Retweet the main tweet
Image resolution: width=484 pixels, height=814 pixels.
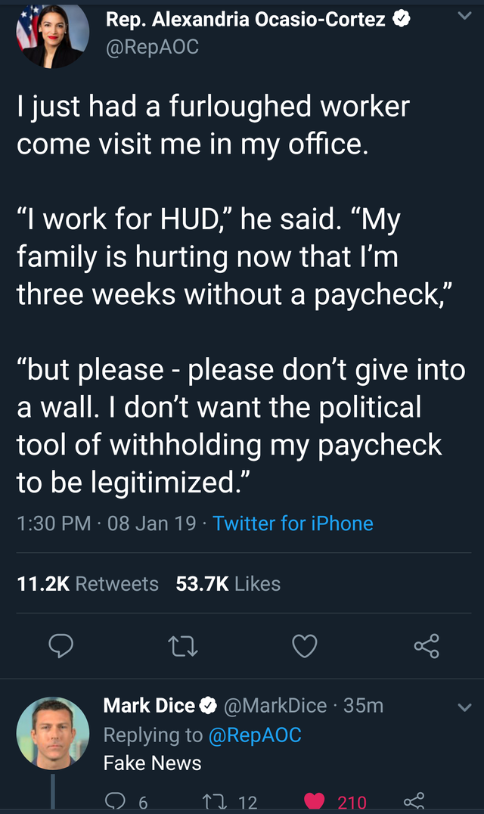184,645
